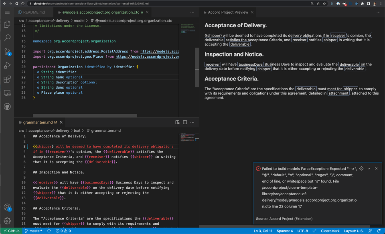Viewport: 385px width, 234px height.
Task: Open model breadcrumb in top editor
Action: point(79,20)
